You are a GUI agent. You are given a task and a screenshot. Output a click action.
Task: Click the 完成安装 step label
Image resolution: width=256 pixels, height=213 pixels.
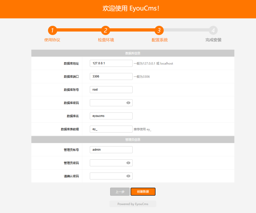[x=213, y=40]
